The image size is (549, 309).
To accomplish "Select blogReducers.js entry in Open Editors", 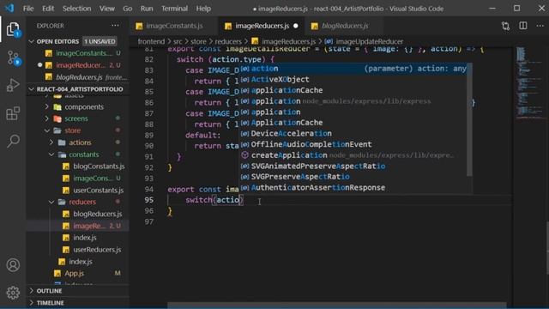I will (x=78, y=77).
